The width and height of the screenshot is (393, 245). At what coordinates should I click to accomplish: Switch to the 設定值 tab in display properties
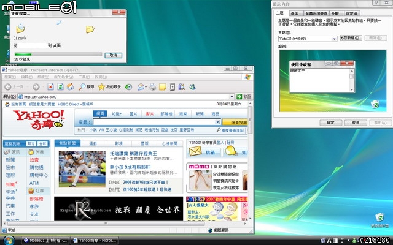[351, 13]
